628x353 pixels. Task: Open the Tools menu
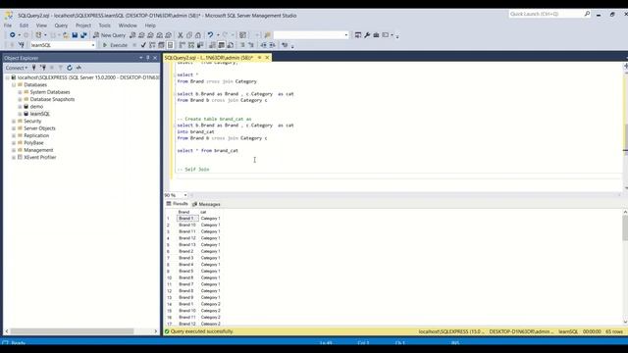point(105,25)
